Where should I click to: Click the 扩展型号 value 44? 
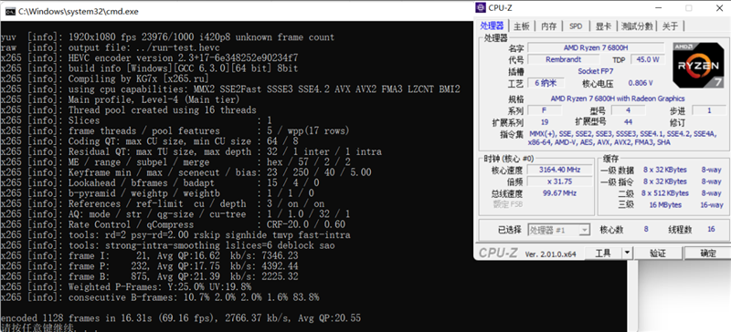tap(628, 122)
